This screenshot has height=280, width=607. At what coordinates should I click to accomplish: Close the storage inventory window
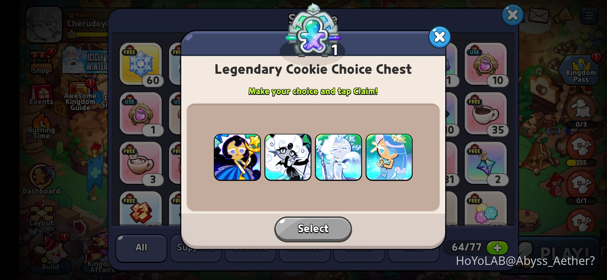click(512, 15)
